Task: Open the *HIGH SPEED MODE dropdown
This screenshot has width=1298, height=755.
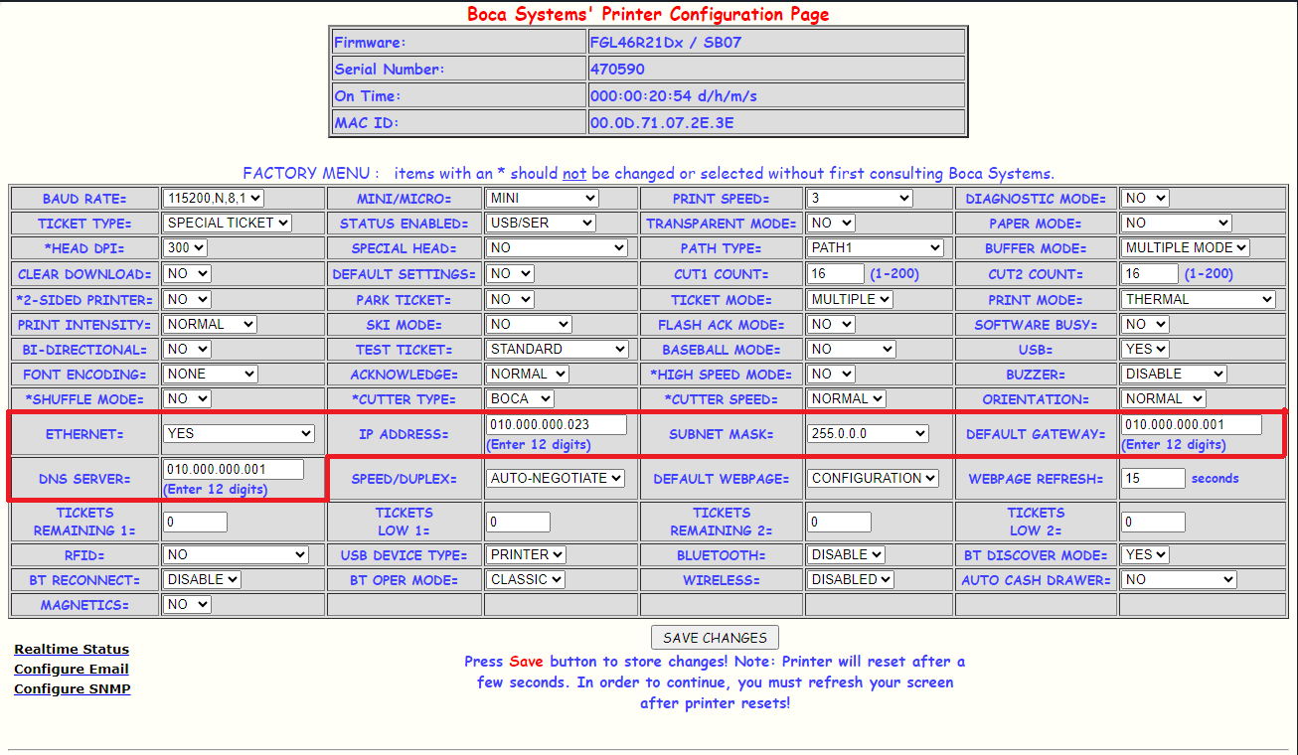Action: point(830,374)
